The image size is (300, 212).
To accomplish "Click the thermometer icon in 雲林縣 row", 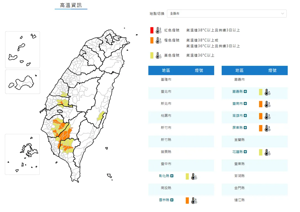I will click(194, 201).
